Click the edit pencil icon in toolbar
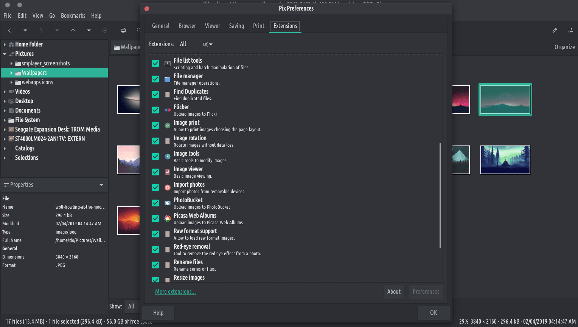578x327 pixels. 555,30
